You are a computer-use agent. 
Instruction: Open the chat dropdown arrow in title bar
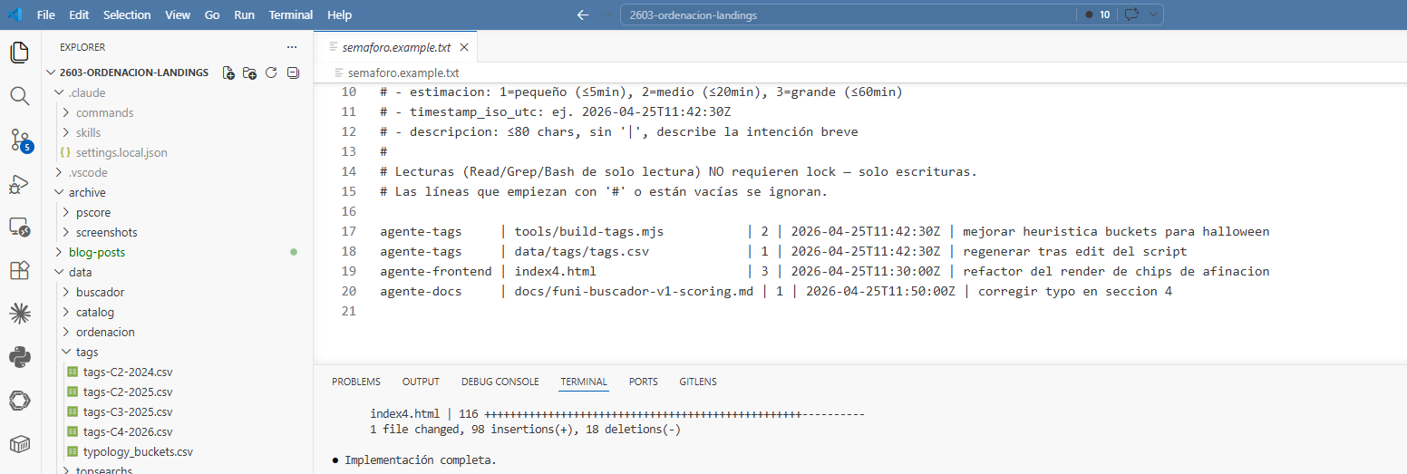pyautogui.click(x=1153, y=15)
